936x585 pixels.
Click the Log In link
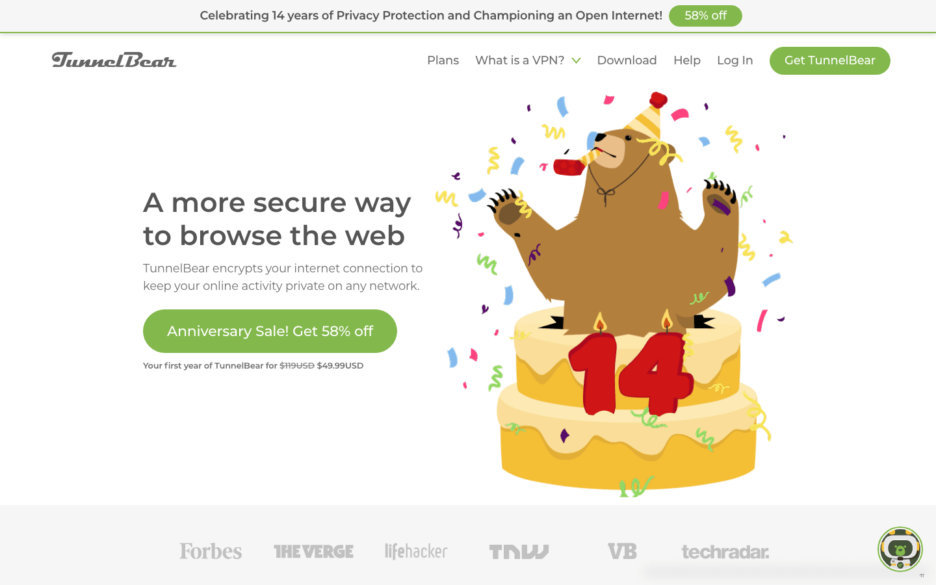click(734, 60)
